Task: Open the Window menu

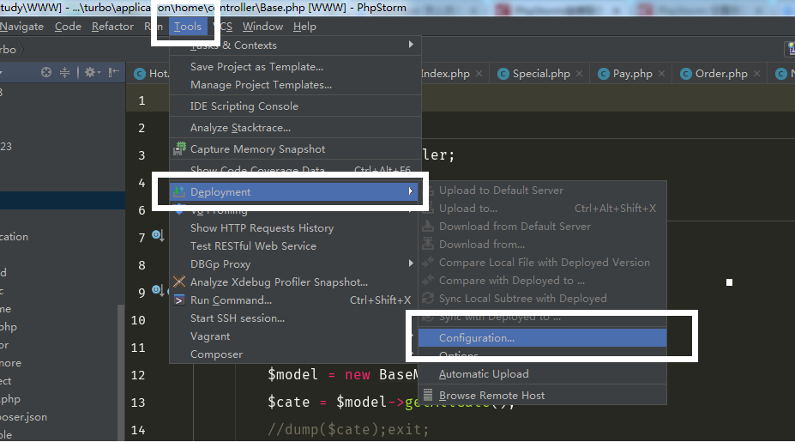Action: pos(262,27)
